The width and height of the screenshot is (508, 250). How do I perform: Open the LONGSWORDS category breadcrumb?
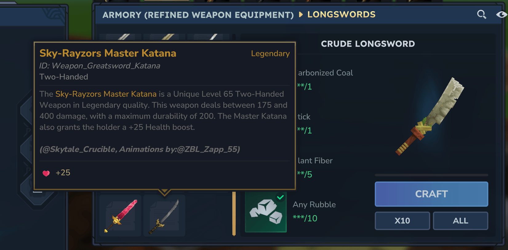click(341, 14)
